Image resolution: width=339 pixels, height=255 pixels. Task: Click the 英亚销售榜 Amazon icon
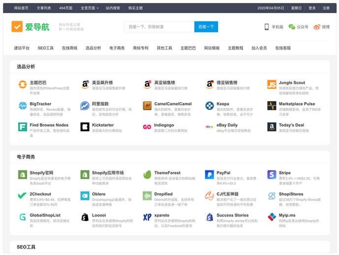pos(147,85)
